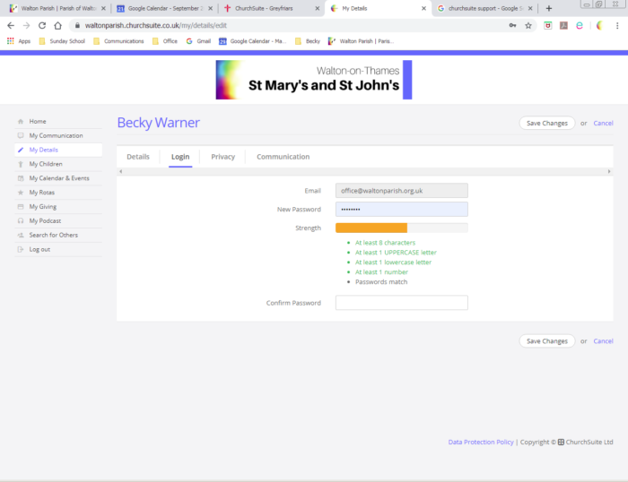
Task: Click into the Confirm Password field
Action: (401, 303)
